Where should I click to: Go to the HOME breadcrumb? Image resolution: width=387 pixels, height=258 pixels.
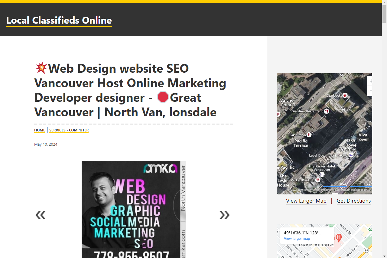(40, 130)
